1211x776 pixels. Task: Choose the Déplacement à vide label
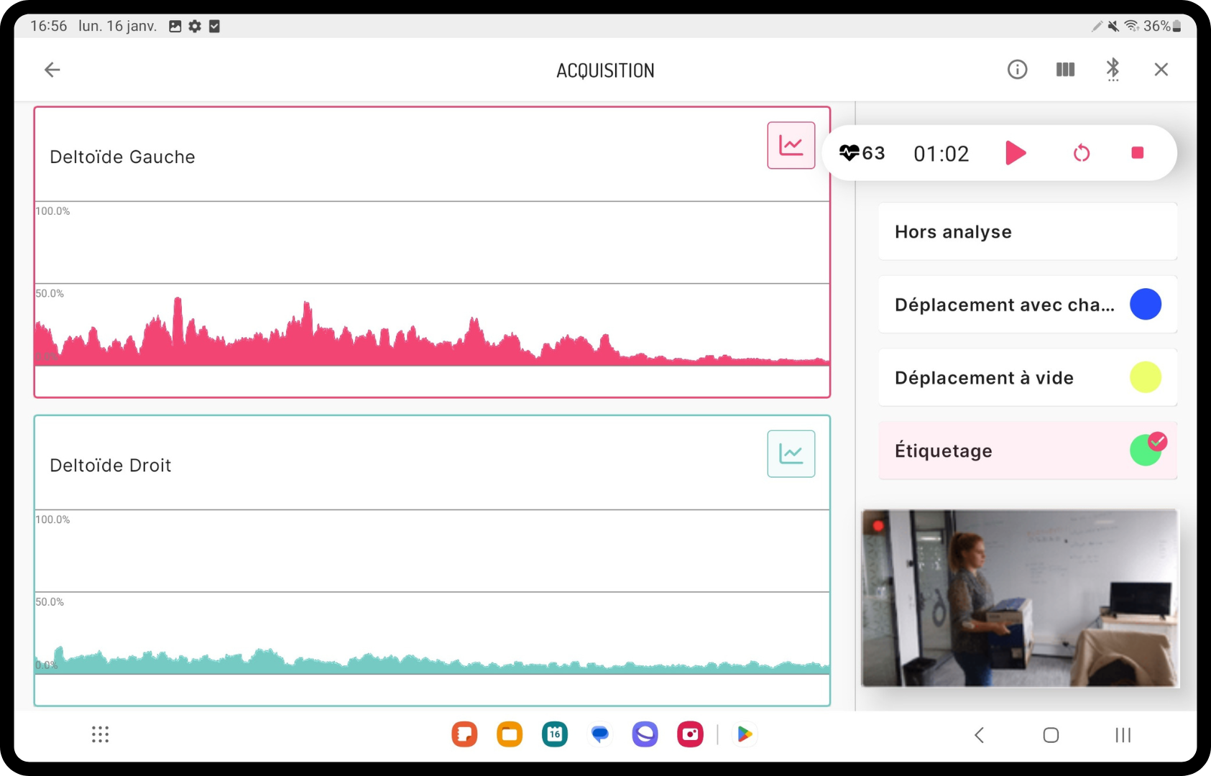[x=984, y=378]
